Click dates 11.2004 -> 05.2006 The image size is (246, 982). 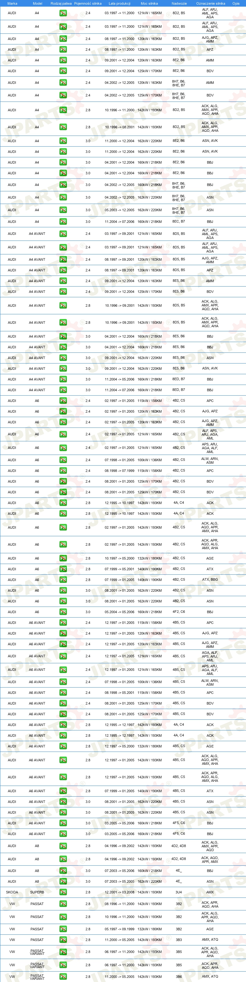click(120, 379)
